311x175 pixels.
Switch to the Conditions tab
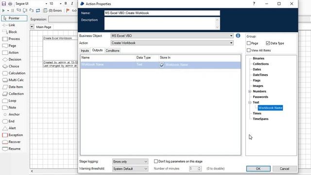click(112, 51)
